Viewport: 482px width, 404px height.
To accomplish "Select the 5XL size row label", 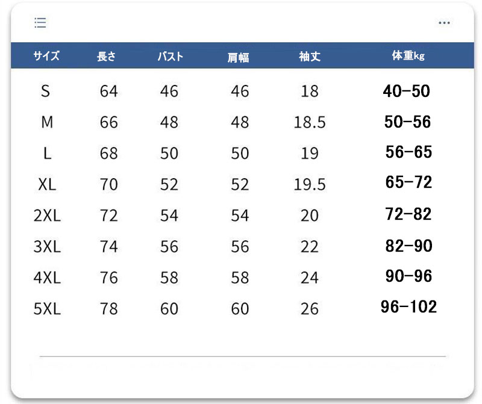I will click(47, 309).
